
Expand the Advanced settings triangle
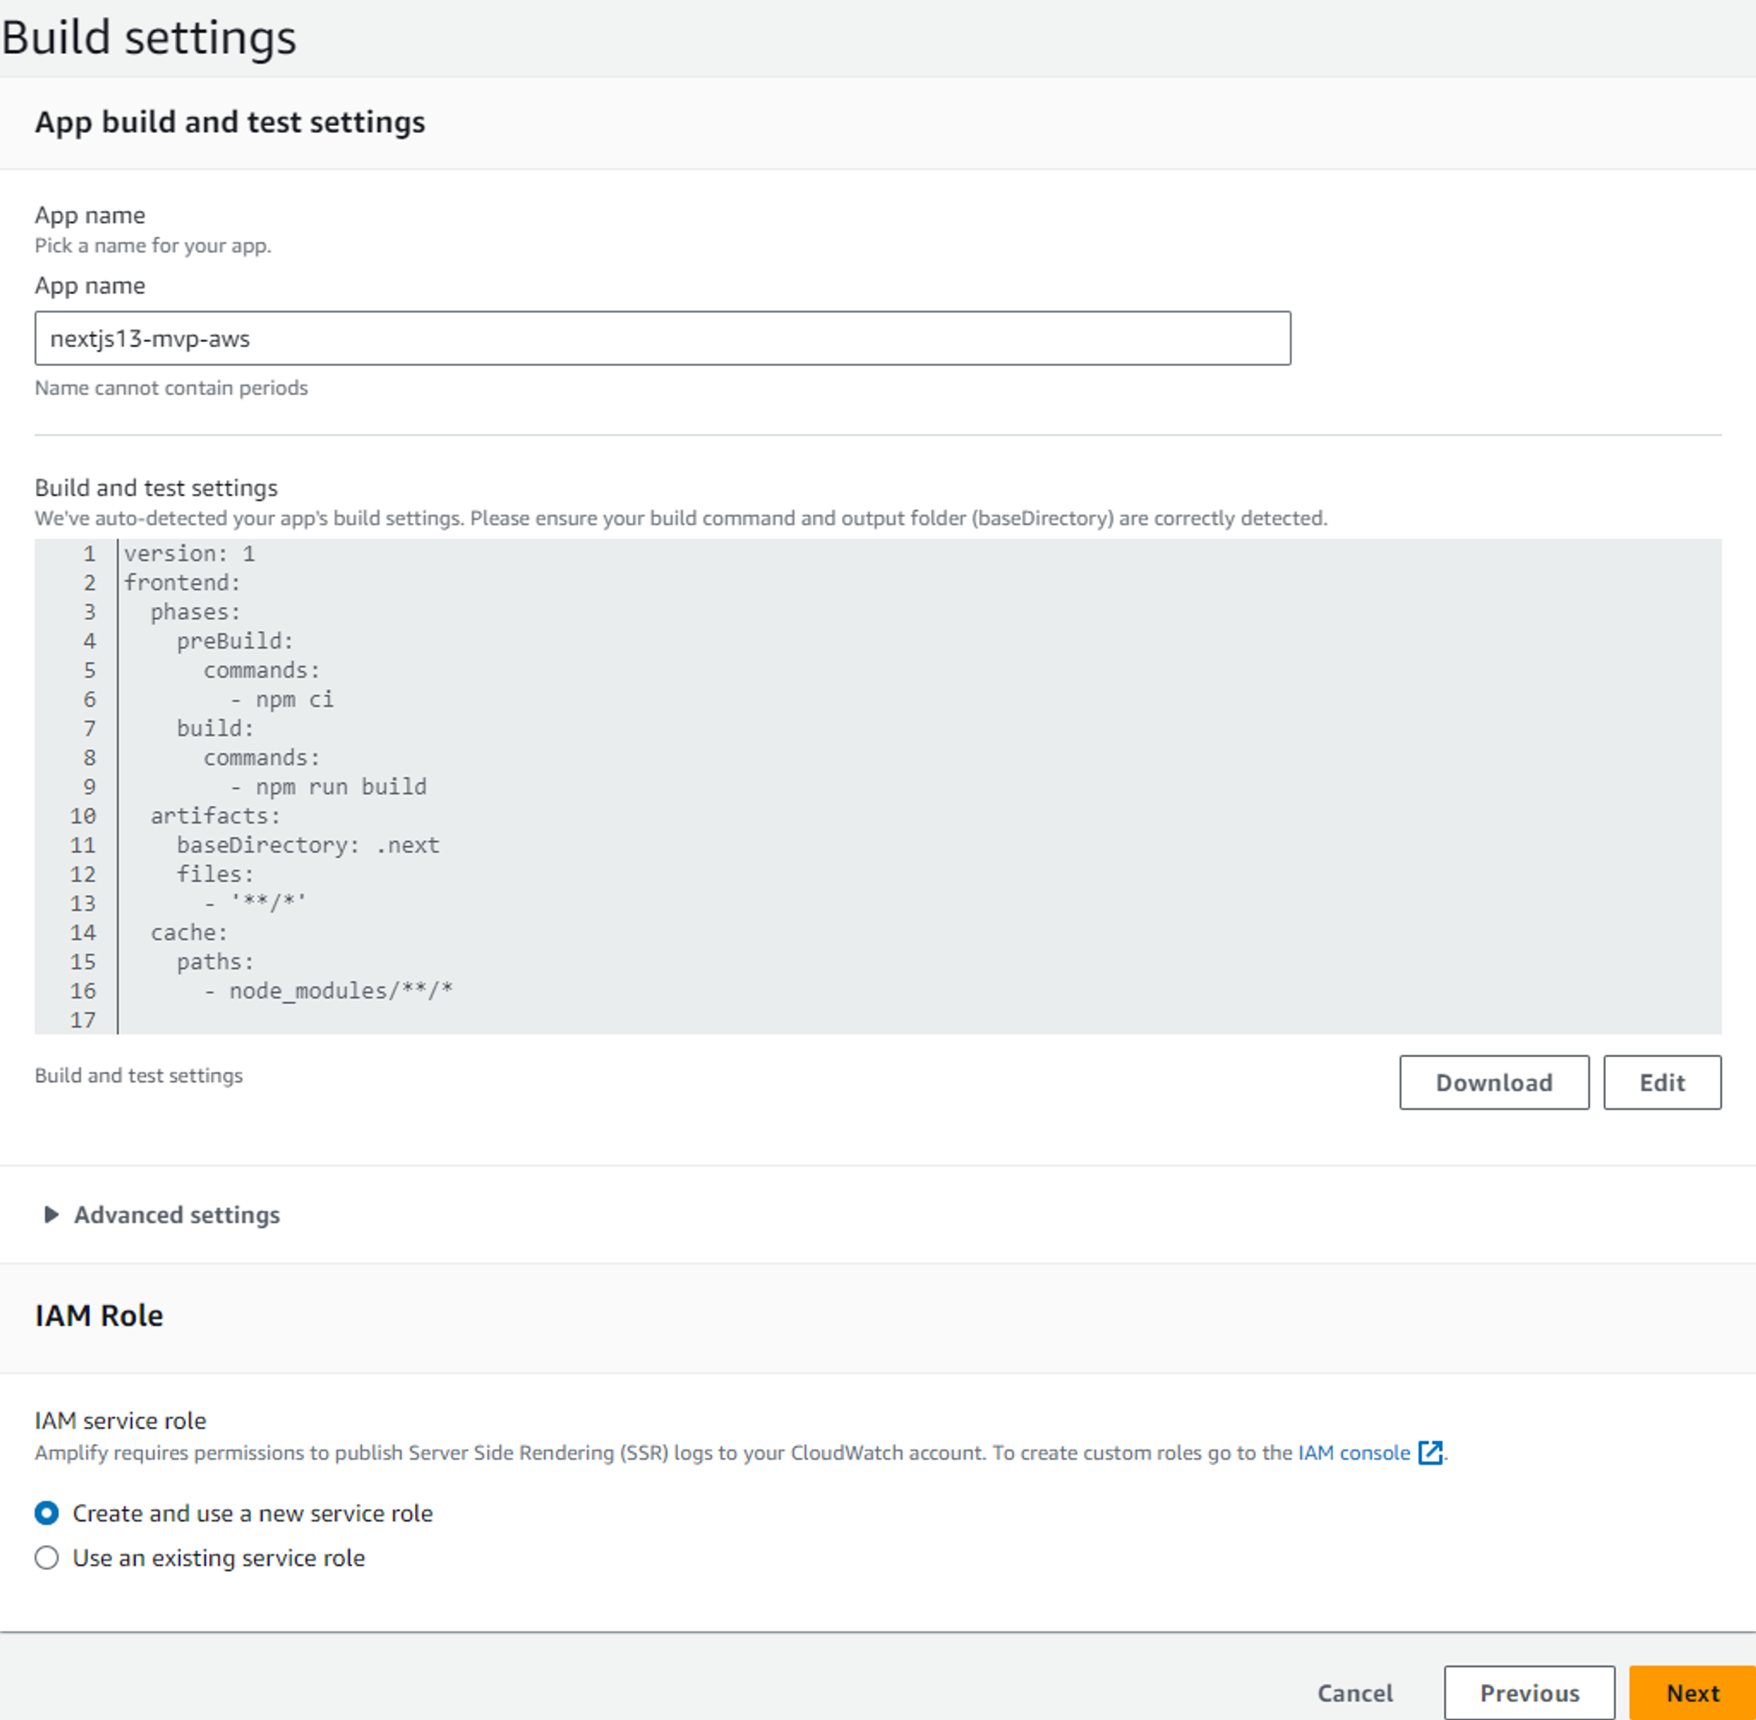(x=52, y=1215)
